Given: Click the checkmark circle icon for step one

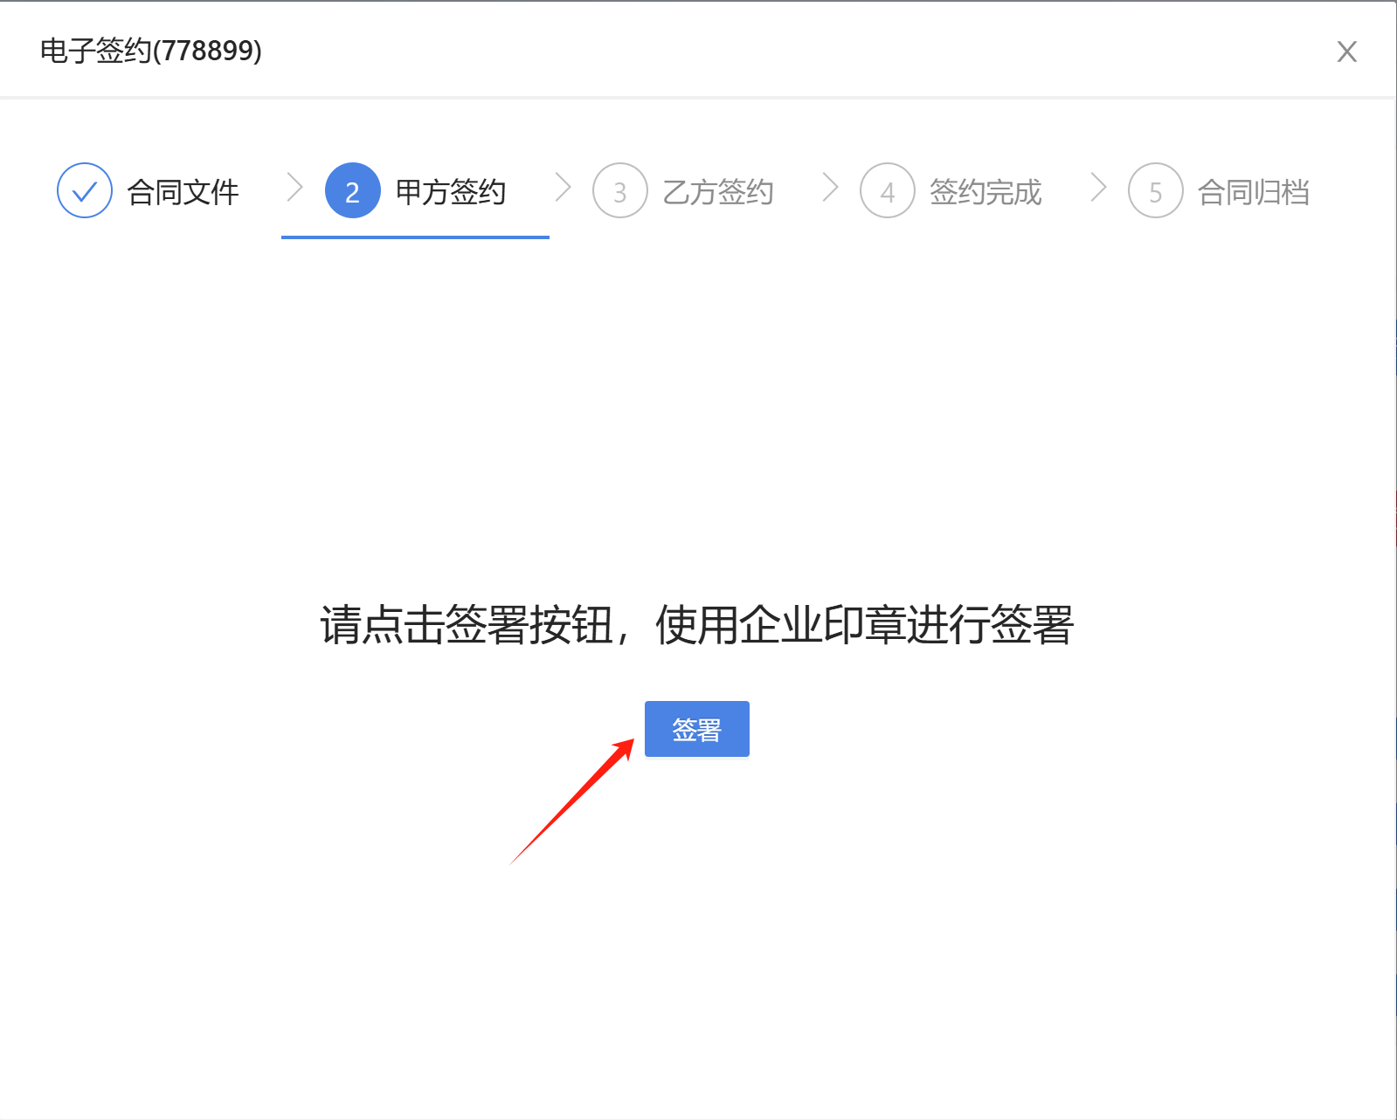Looking at the screenshot, I should 85,191.
